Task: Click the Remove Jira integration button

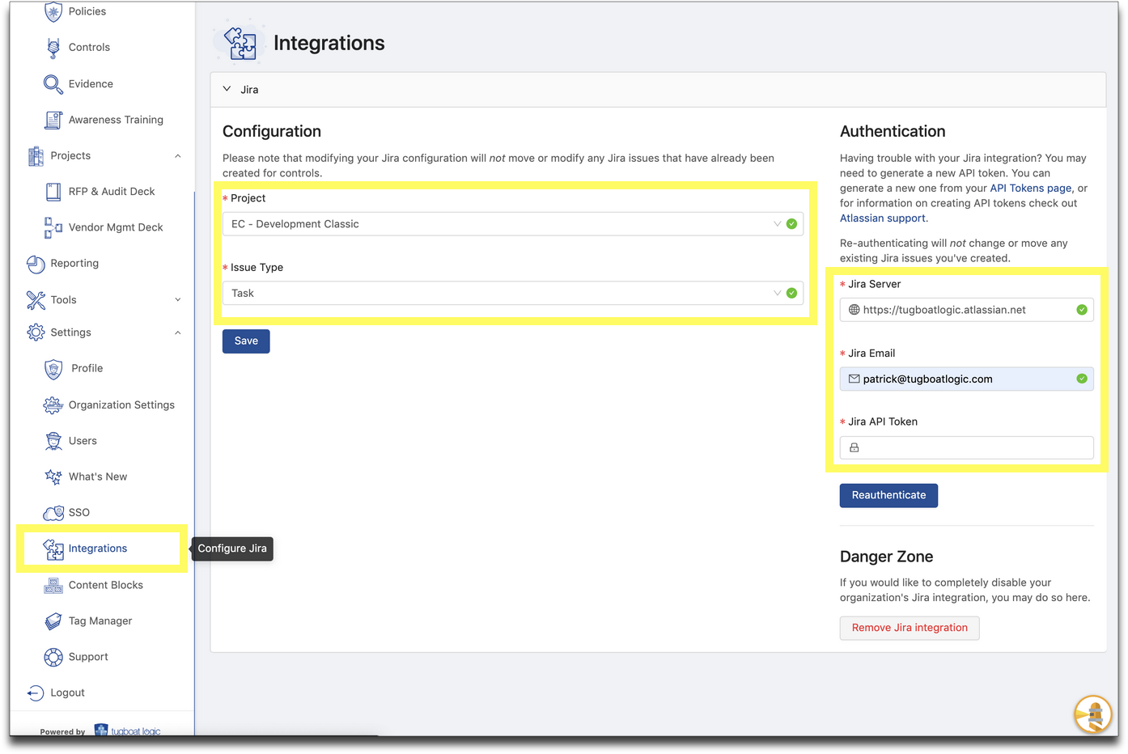Action: coord(910,628)
